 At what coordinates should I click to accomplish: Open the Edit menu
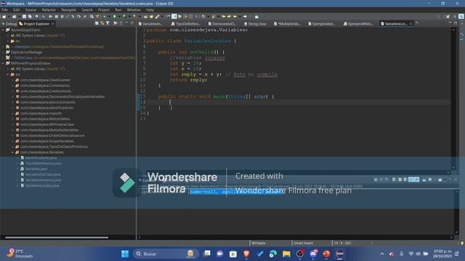point(16,9)
